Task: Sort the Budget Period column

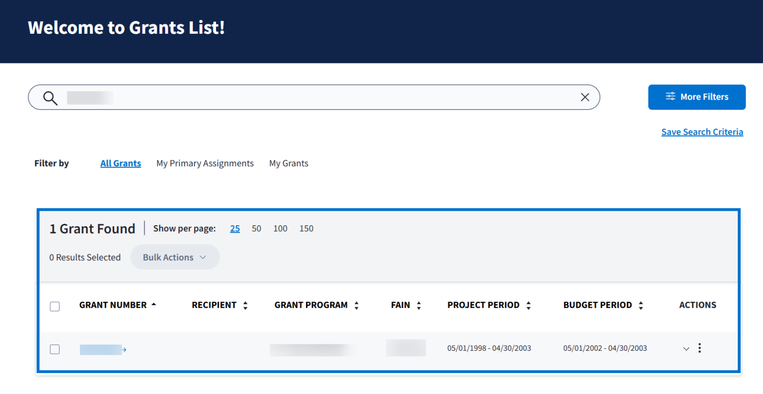Action: coord(641,306)
